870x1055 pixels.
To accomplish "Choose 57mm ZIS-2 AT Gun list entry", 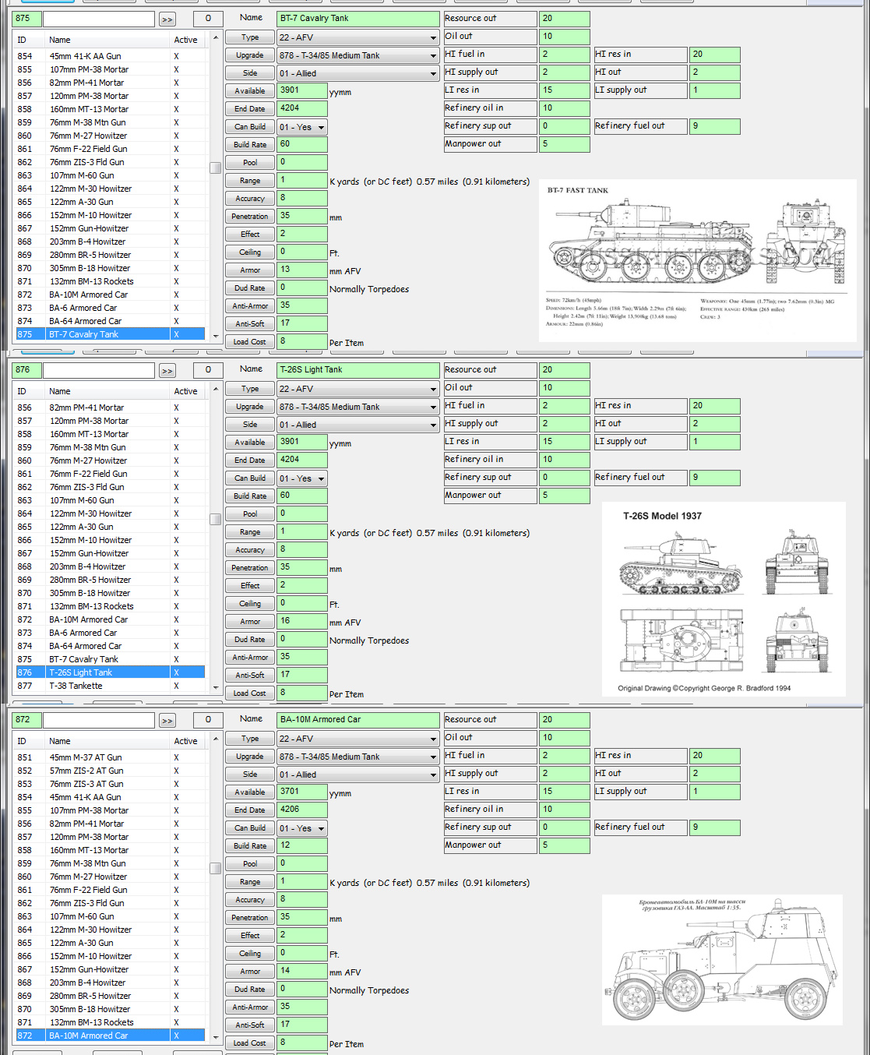I will [x=86, y=771].
